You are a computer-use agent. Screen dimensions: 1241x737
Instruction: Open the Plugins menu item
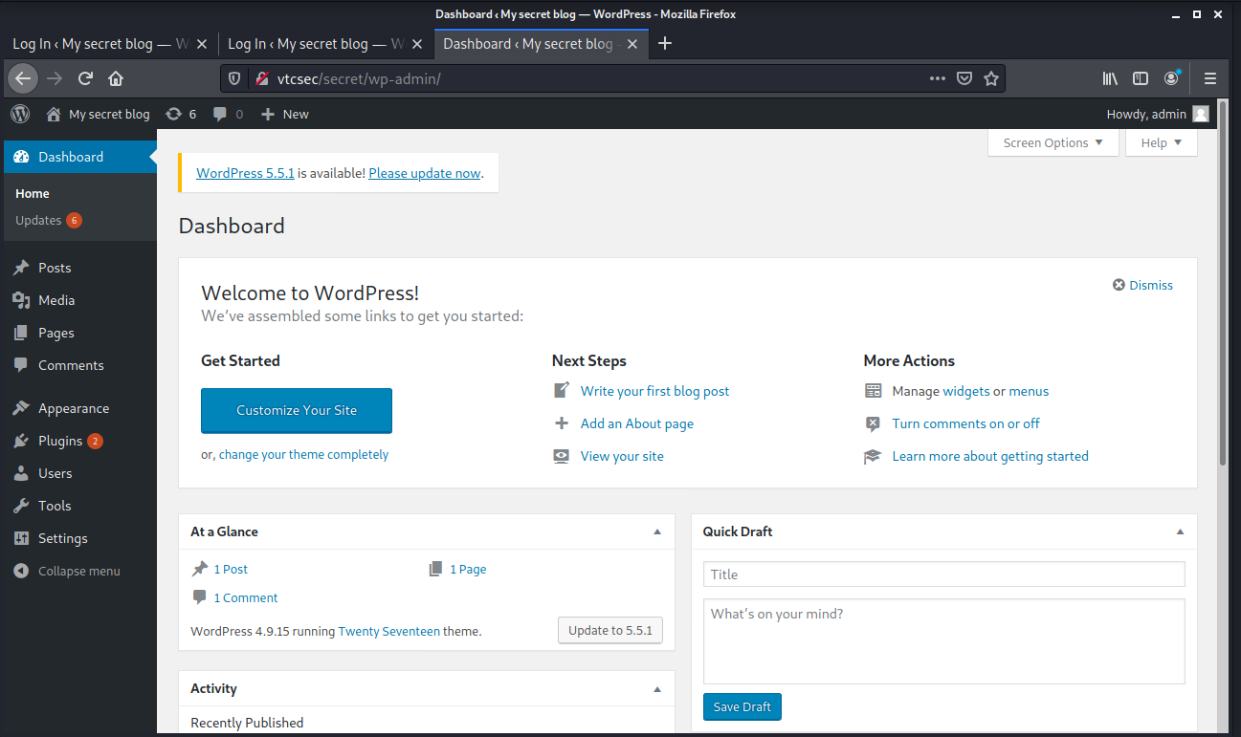(60, 441)
